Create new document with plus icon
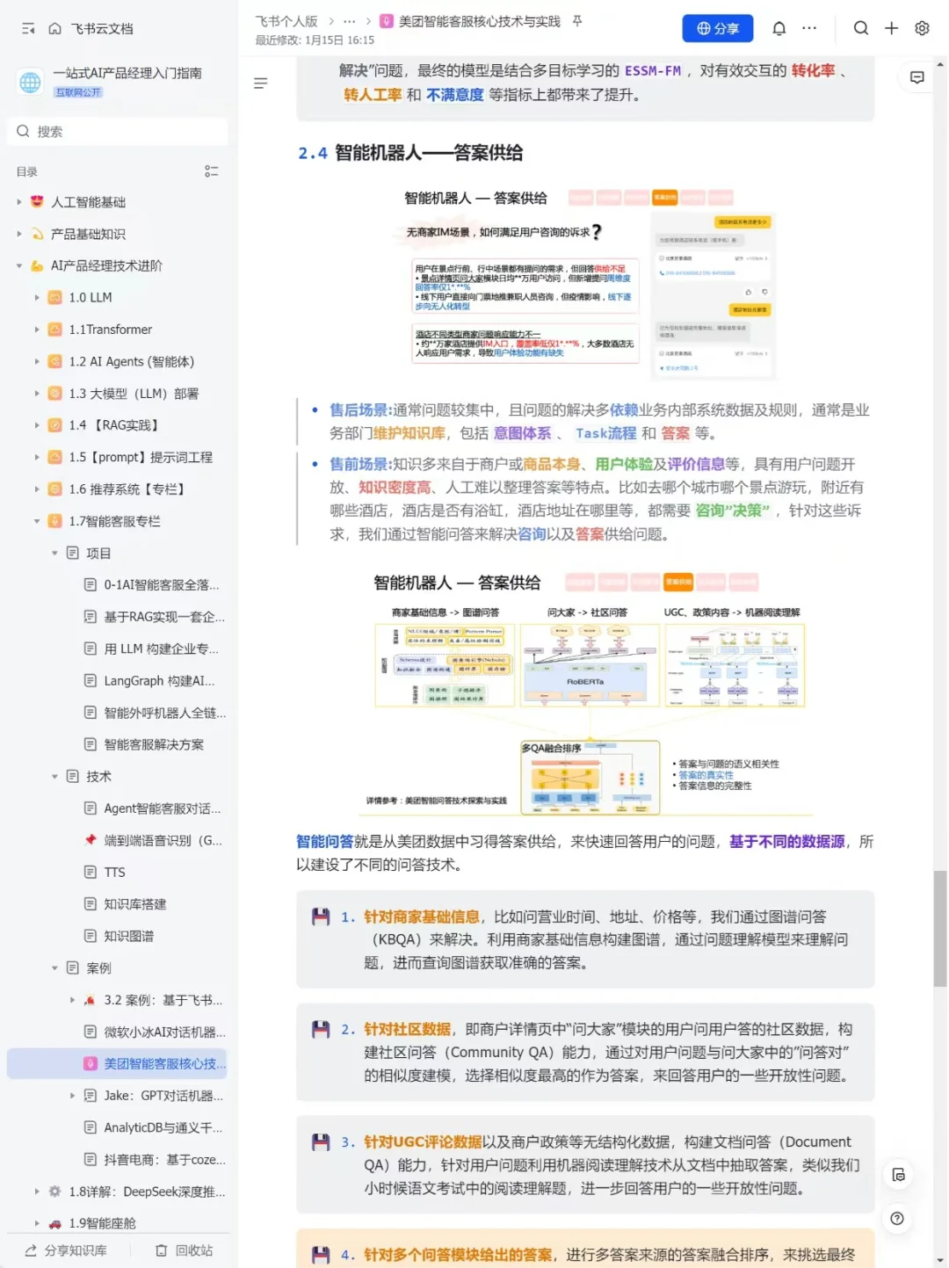Screen dimensions: 949x1268 [x=891, y=28]
